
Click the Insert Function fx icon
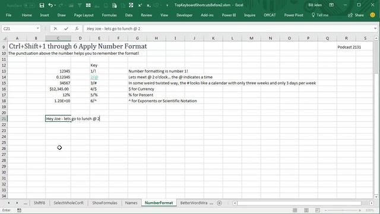(77, 29)
